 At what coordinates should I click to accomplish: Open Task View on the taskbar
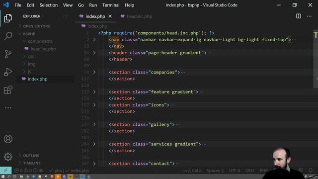point(15,177)
